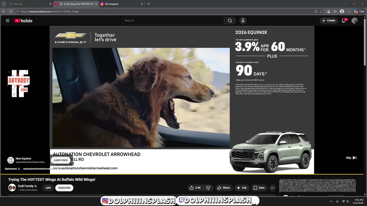Join the DuB Family channel

[x=48, y=188]
